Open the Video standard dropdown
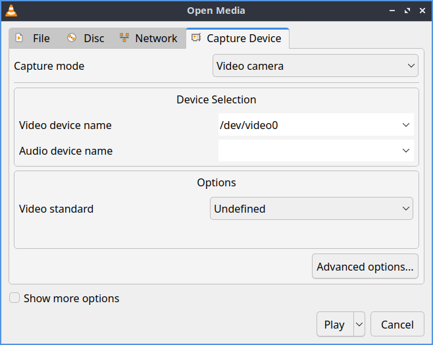Image resolution: width=433 pixels, height=345 pixels. (x=311, y=209)
